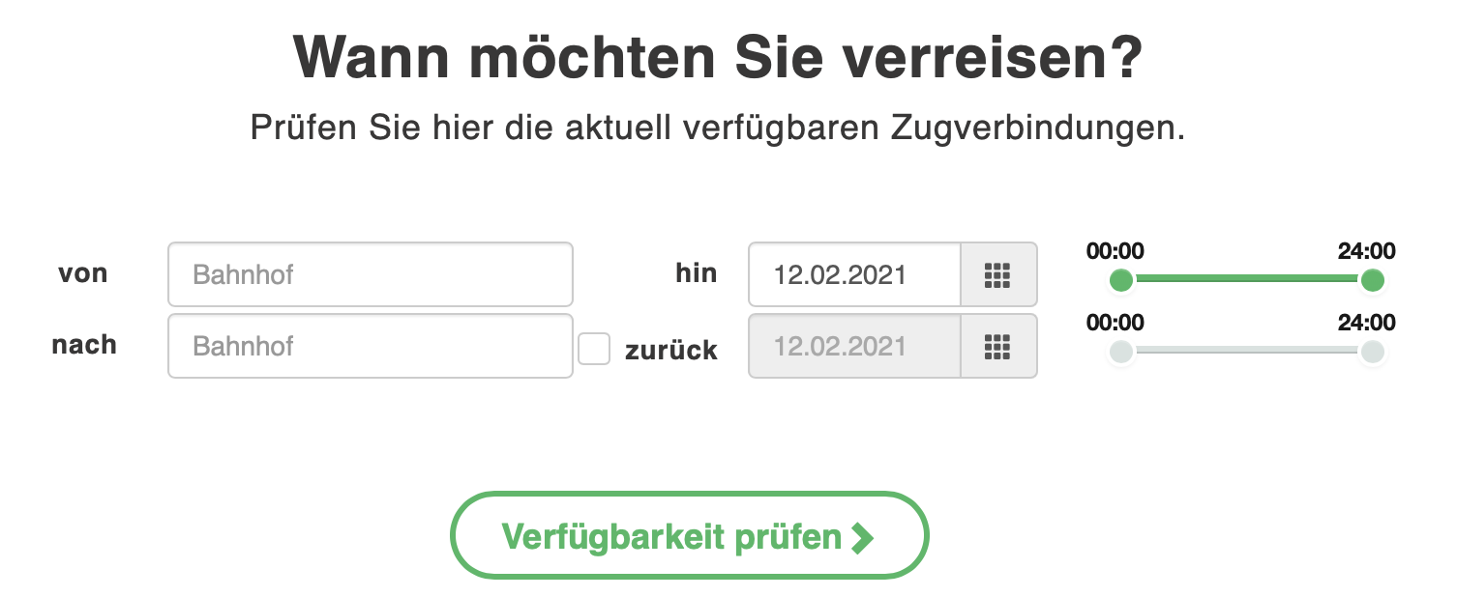
Task: Click the grid icon beside the outbound date
Action: point(997,275)
